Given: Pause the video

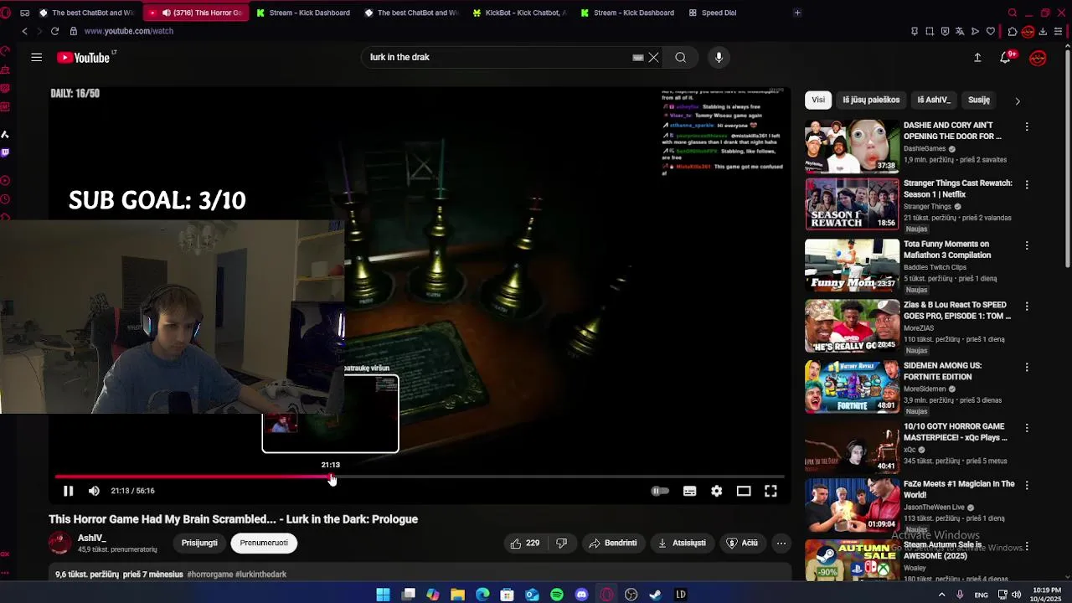Looking at the screenshot, I should coord(69,491).
